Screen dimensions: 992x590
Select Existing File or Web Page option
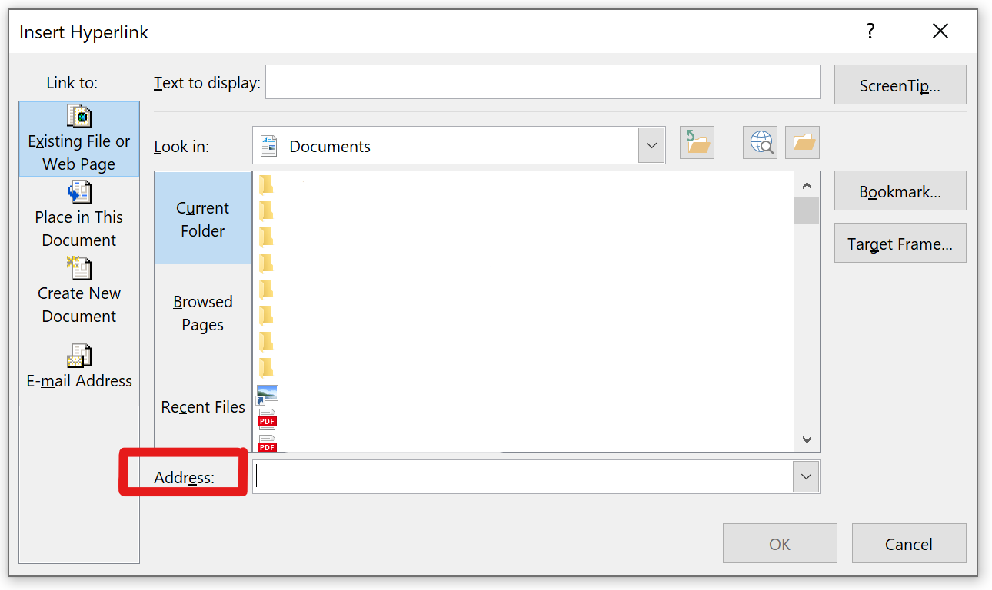79,139
